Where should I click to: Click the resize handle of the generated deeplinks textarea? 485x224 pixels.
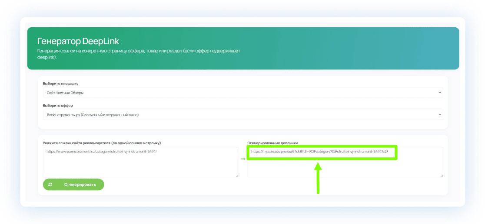tap(442, 175)
